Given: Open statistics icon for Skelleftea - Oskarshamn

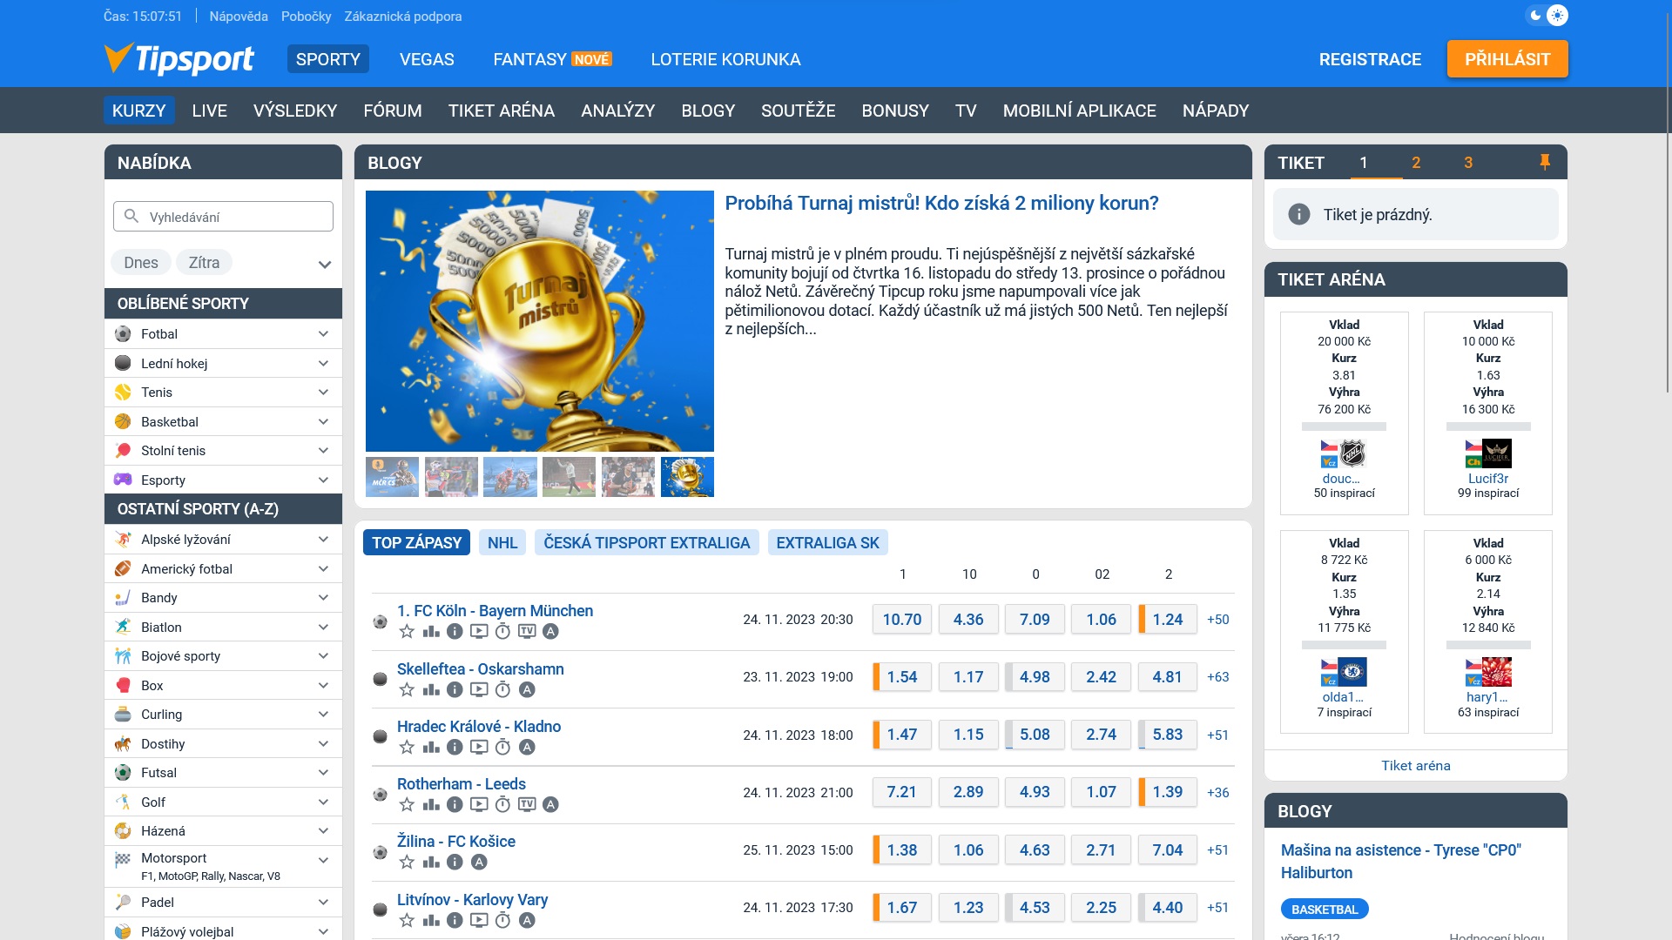Looking at the screenshot, I should click(x=431, y=690).
